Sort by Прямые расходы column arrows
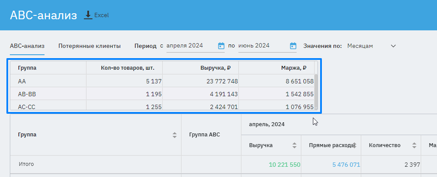 pos(355,145)
